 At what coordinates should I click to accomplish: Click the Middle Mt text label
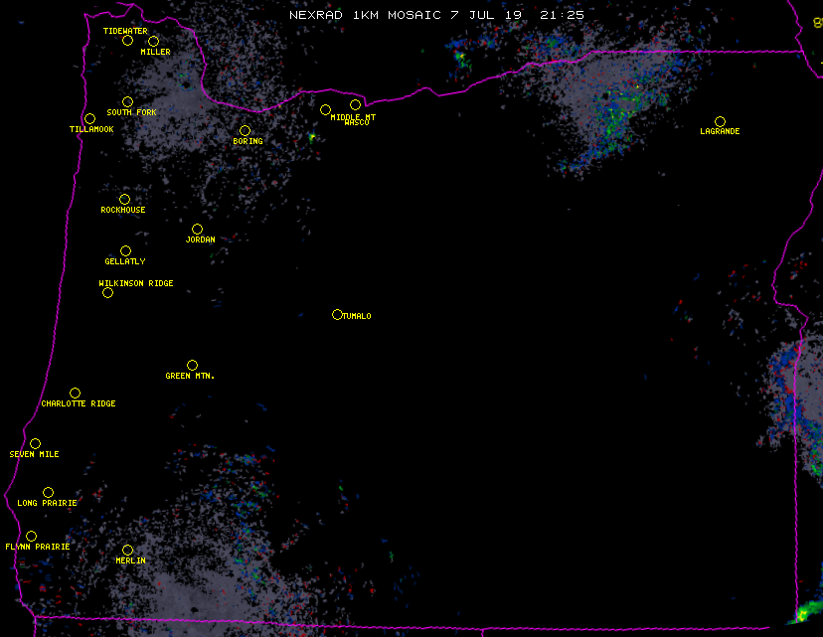[353, 117]
